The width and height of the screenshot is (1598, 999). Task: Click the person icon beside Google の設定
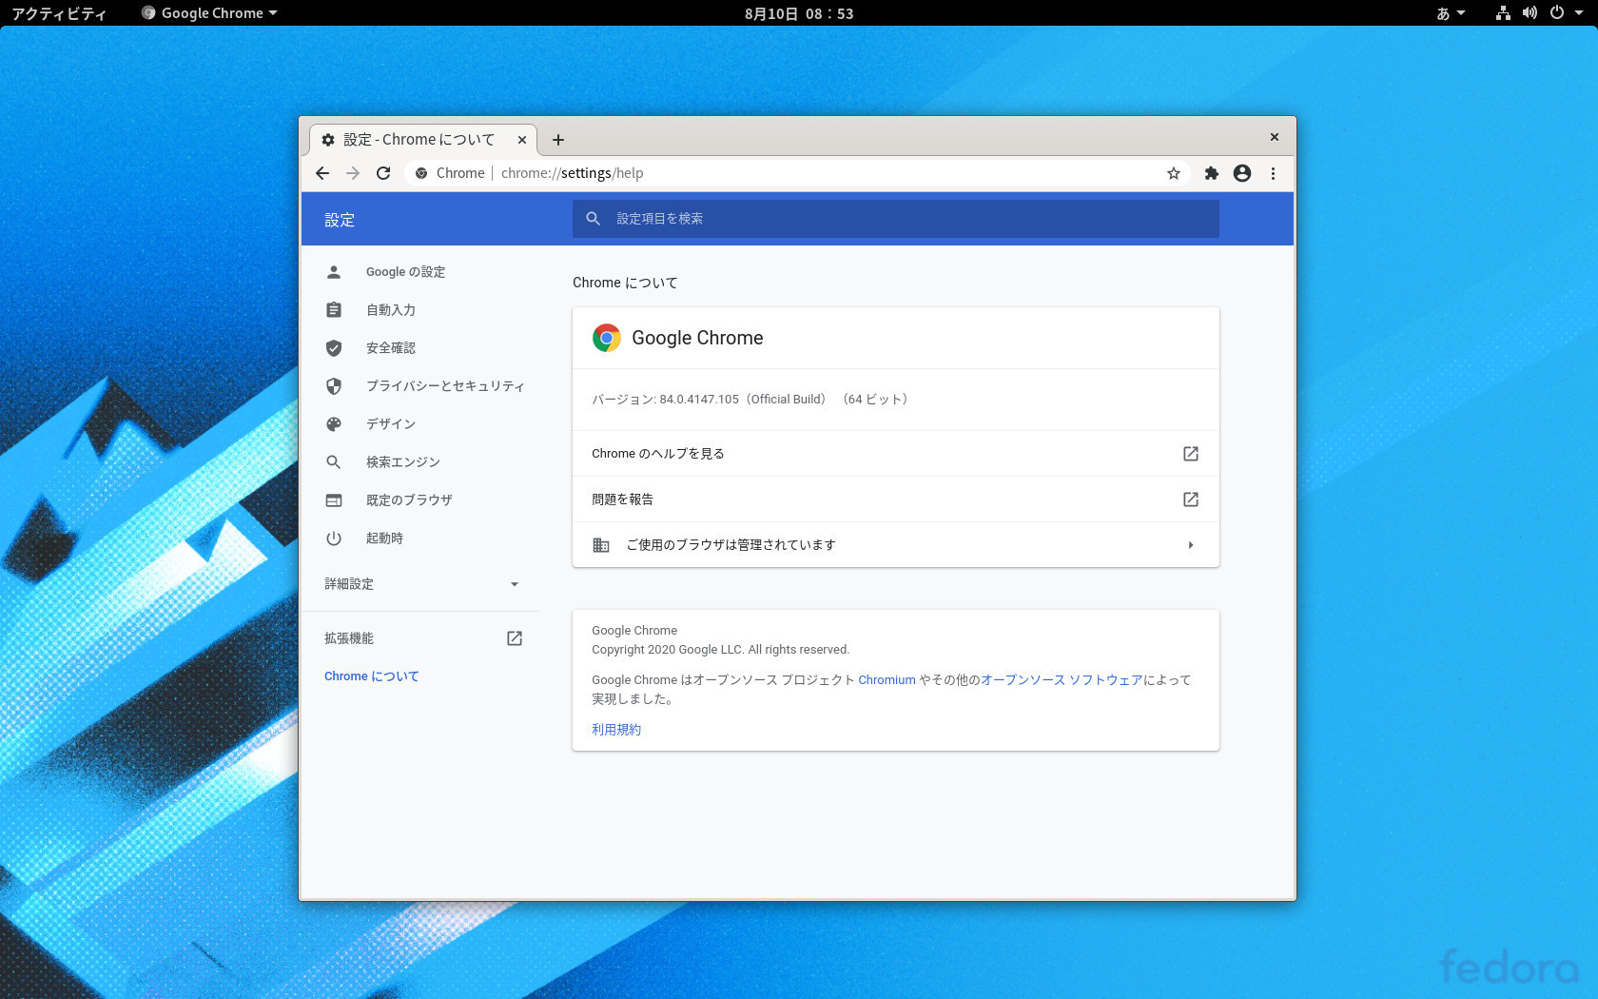334,272
